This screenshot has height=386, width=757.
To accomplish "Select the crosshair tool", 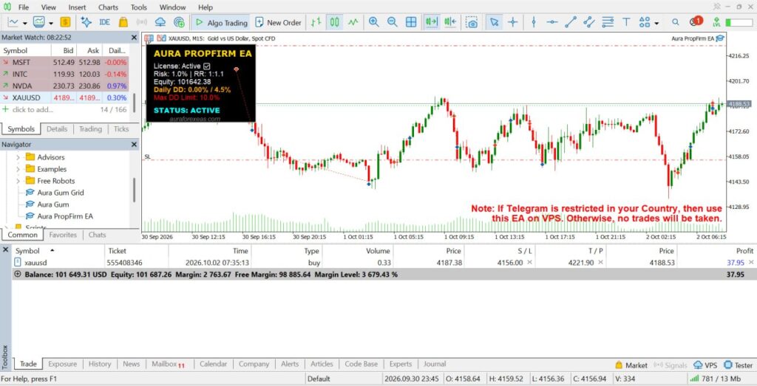I will click(513, 22).
